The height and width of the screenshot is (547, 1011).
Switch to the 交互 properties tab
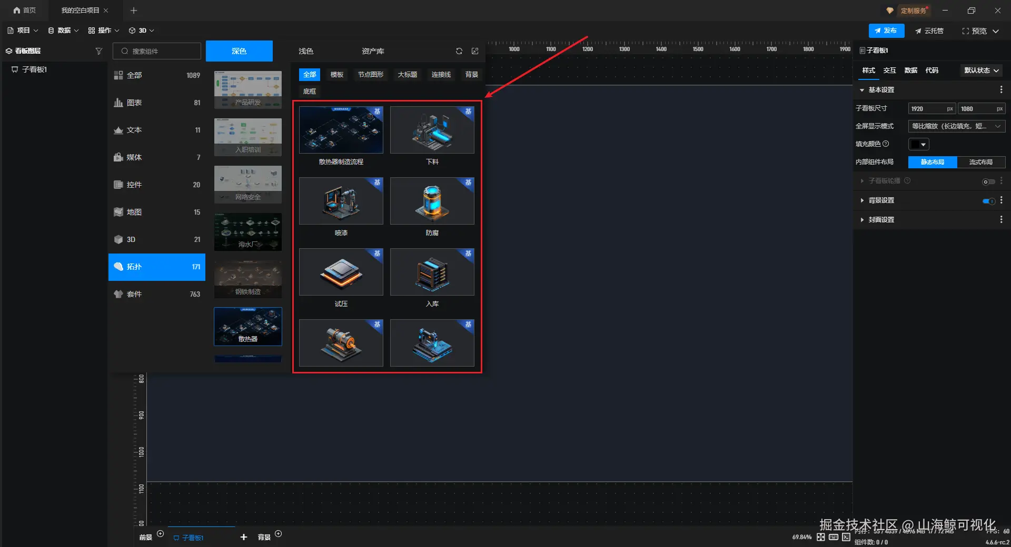890,70
